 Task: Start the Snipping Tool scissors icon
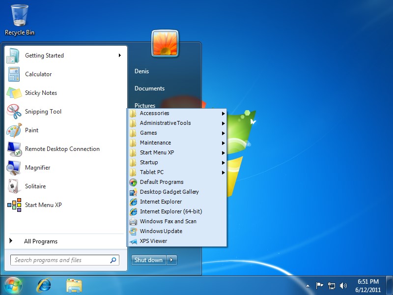coord(14,112)
